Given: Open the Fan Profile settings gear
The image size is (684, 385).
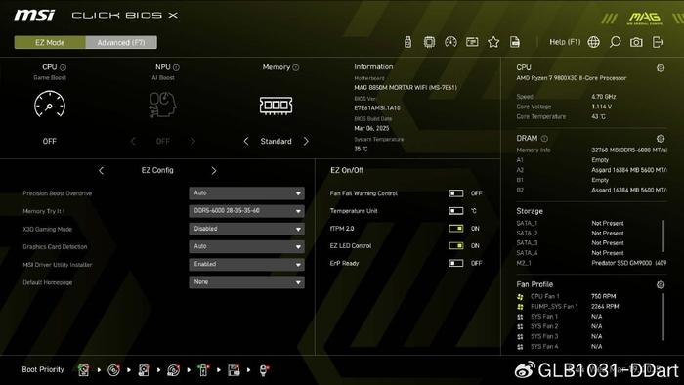Looking at the screenshot, I should (x=661, y=284).
